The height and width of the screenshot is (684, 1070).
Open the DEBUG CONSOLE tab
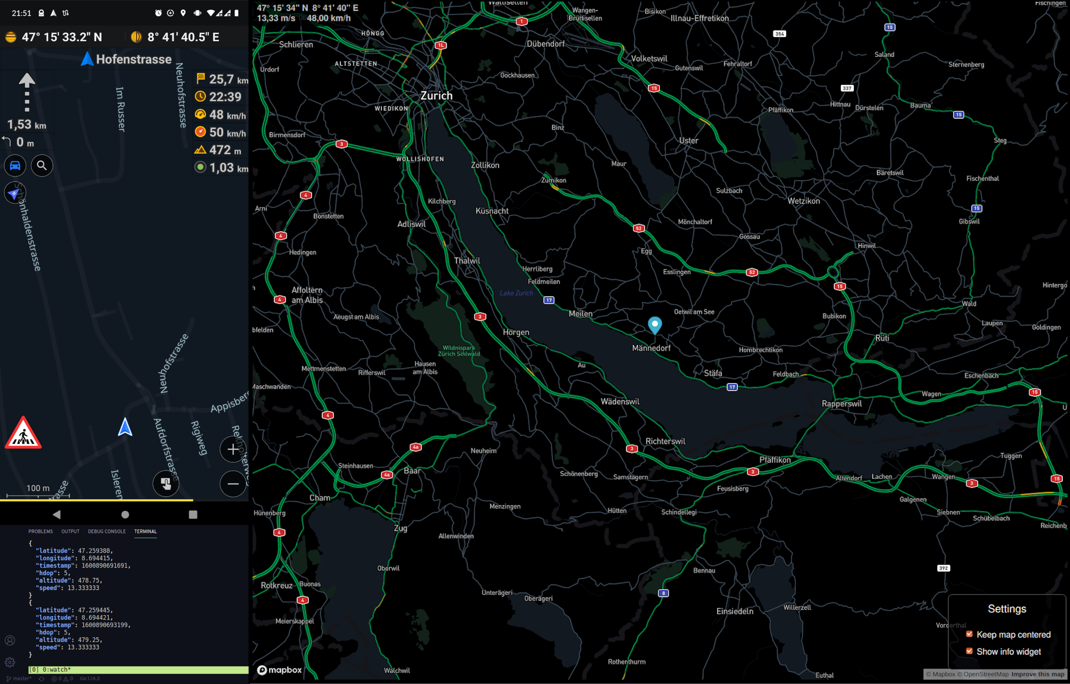click(107, 531)
